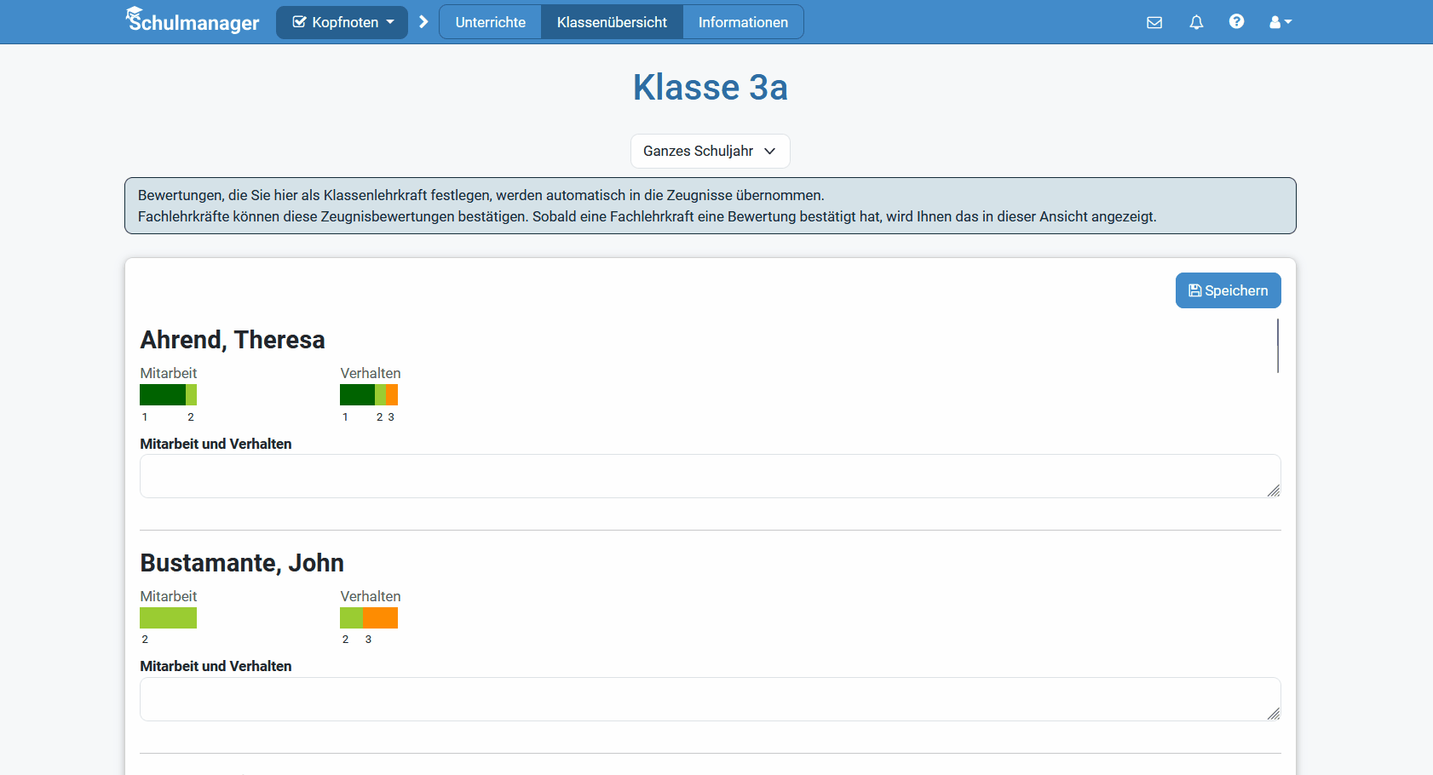Image resolution: width=1433 pixels, height=775 pixels.
Task: Click the resize handle of Theresa's comment box
Action: point(1273,491)
